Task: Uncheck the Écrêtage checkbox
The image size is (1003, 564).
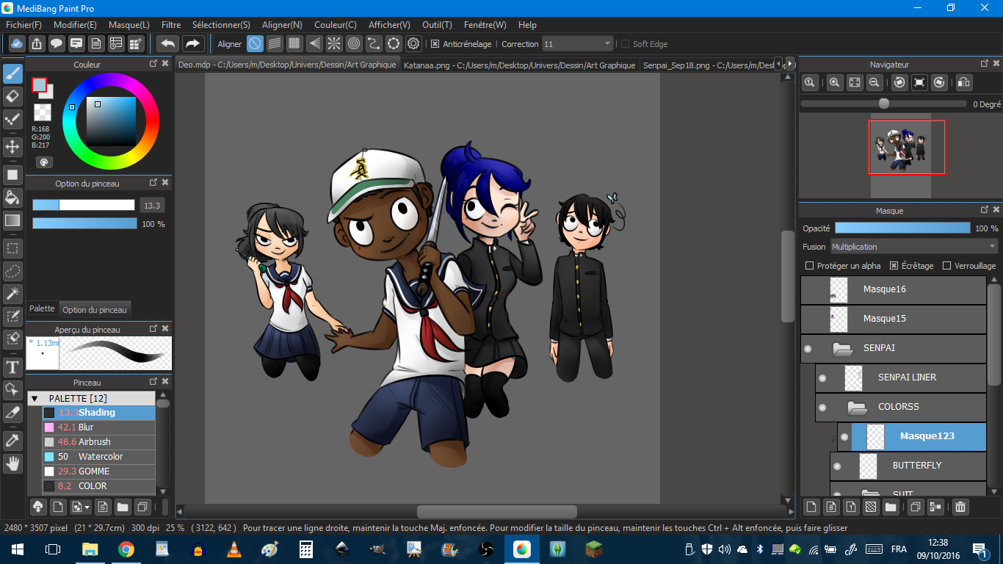Action: (x=894, y=266)
